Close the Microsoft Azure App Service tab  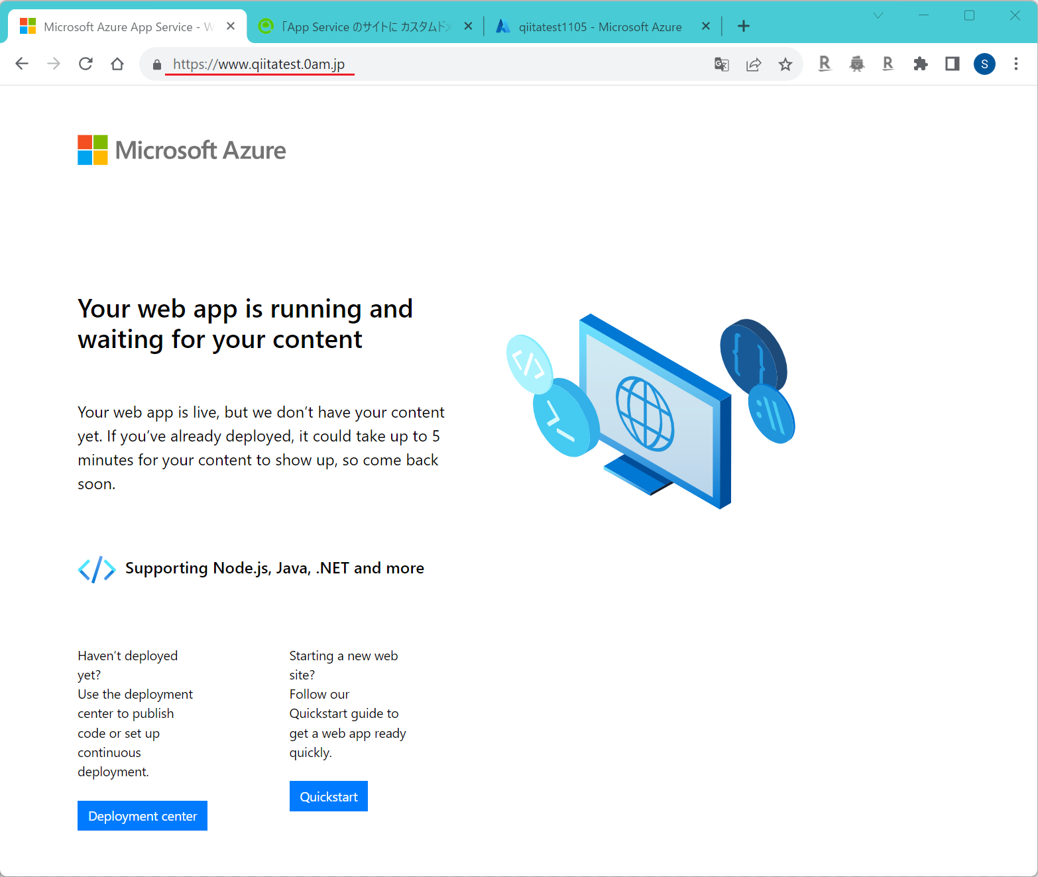[x=231, y=26]
